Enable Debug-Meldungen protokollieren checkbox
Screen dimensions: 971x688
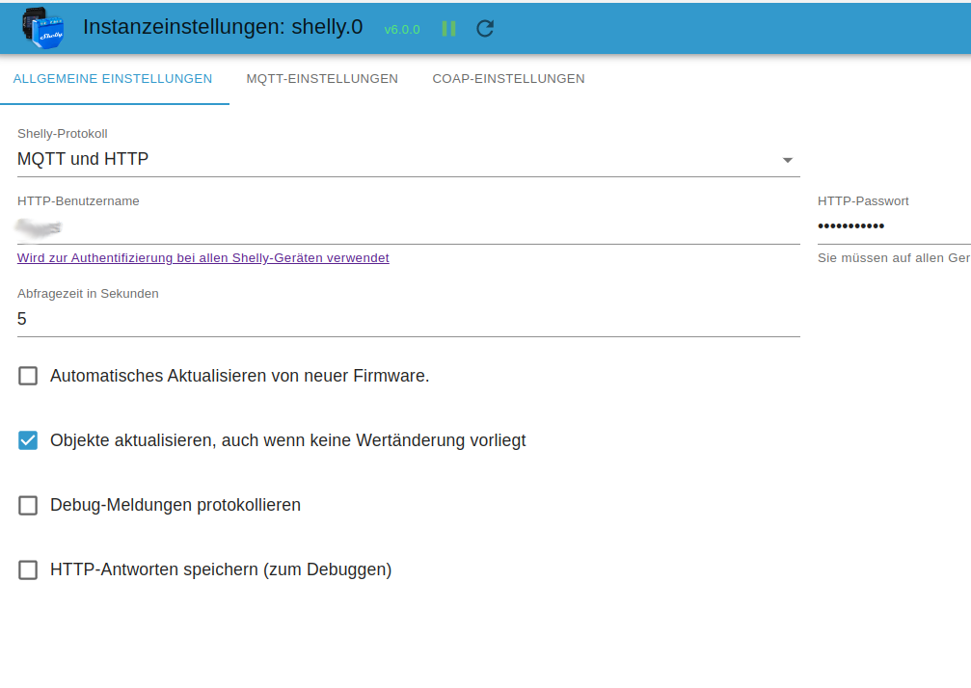coord(28,506)
